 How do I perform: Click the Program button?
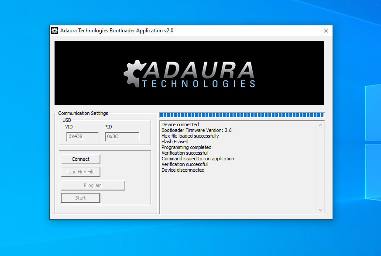93,185
